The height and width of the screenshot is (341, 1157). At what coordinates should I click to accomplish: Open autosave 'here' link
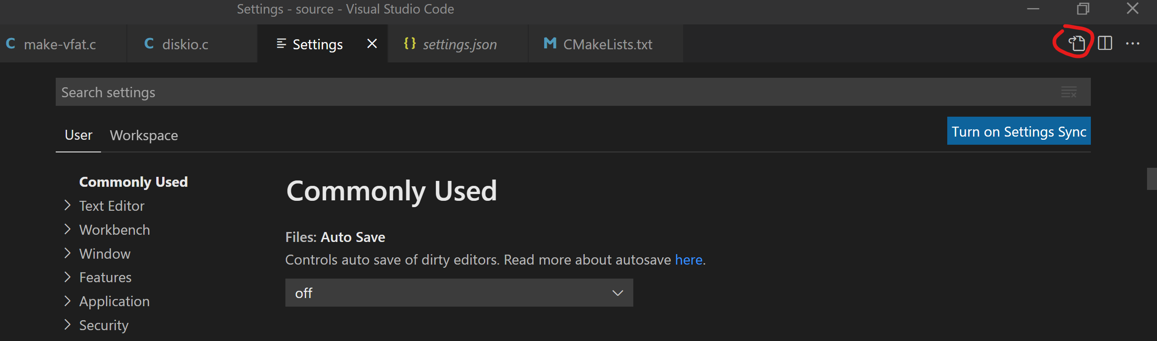[689, 260]
